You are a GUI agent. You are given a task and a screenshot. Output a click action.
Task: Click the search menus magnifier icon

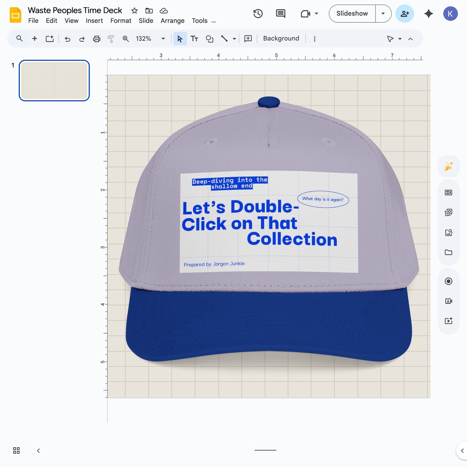[x=19, y=39]
